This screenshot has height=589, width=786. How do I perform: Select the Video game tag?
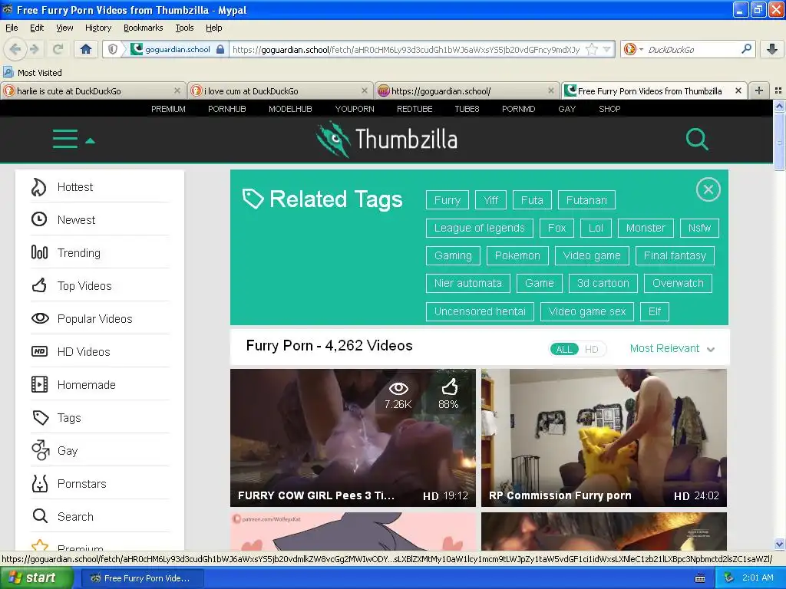tap(592, 255)
